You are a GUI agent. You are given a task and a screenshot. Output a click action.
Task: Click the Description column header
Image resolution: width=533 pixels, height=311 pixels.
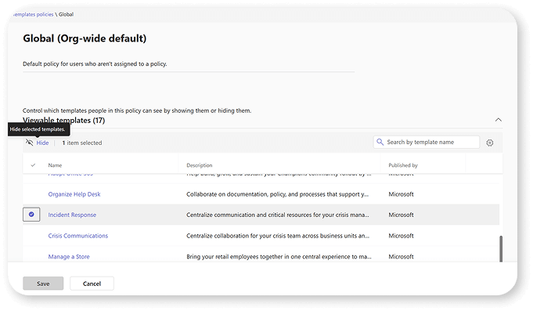(x=200, y=165)
